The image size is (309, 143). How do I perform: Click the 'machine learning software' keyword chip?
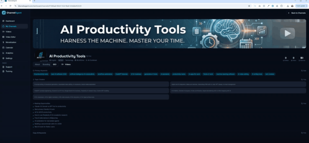(226, 74)
